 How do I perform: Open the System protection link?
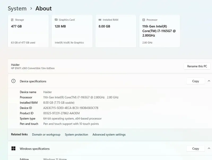(76, 135)
